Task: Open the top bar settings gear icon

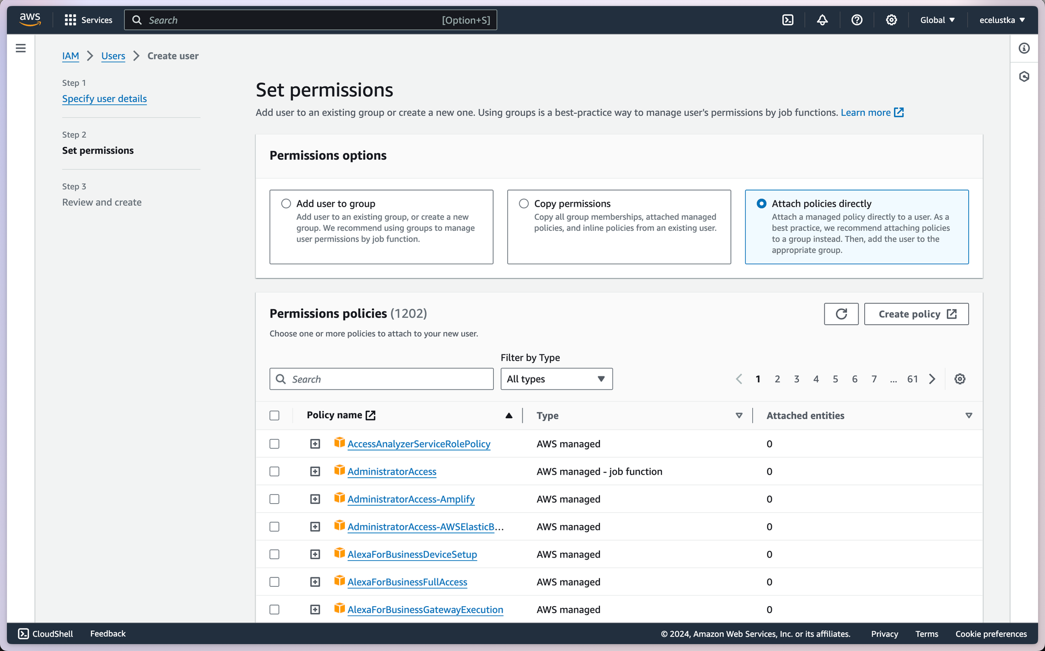Action: click(x=891, y=20)
